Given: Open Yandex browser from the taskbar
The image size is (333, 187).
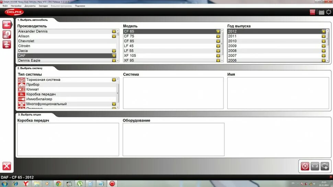Looking at the screenshot, I should [x=26, y=183].
